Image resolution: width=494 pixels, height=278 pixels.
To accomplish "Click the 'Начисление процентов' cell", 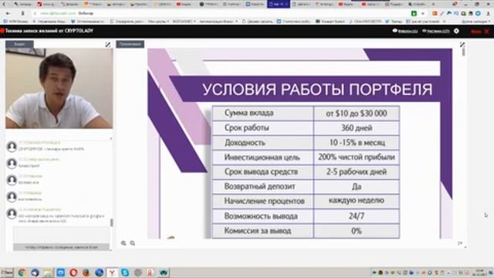I will point(262,201).
